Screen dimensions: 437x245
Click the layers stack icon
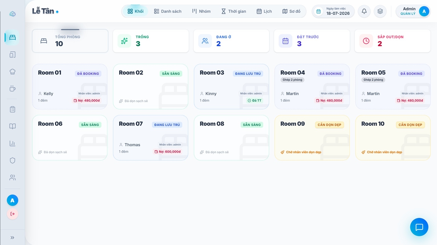pos(380,11)
